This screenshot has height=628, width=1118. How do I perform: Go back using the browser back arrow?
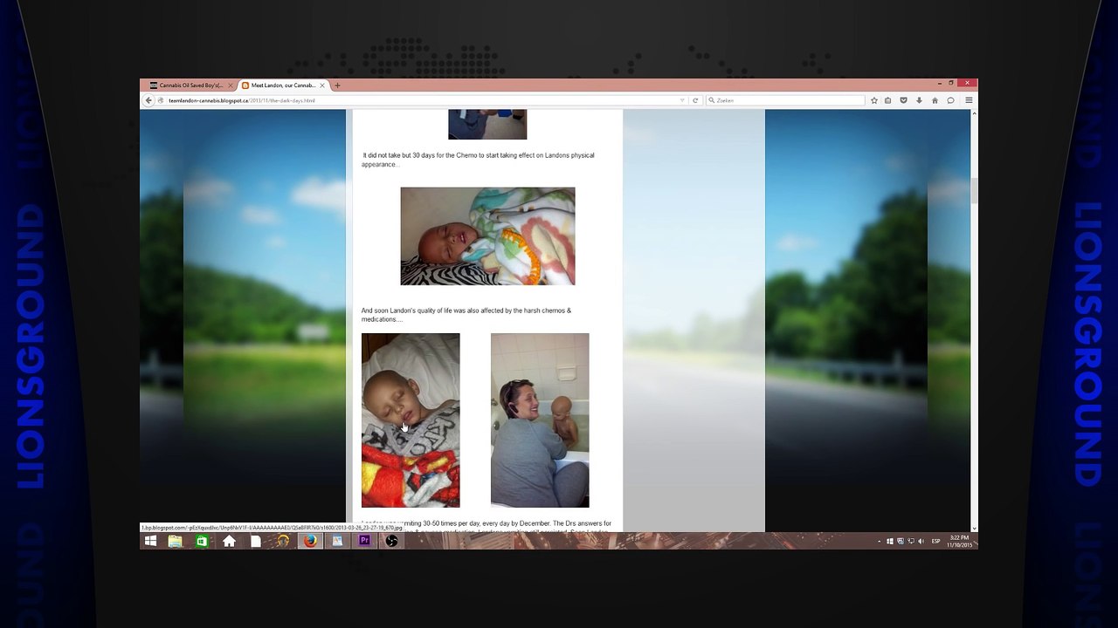(x=148, y=100)
